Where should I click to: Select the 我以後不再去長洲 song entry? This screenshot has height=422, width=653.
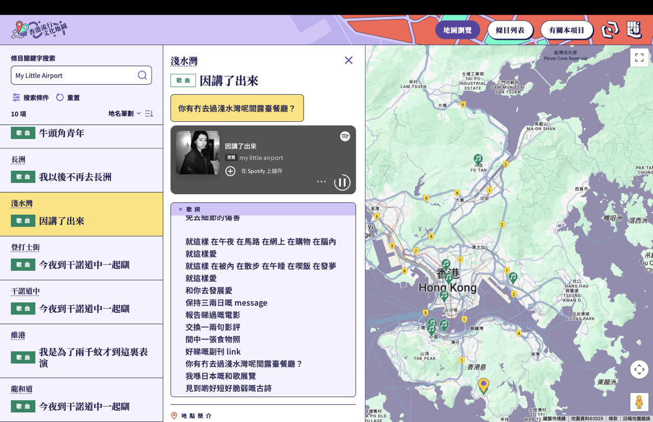75,177
